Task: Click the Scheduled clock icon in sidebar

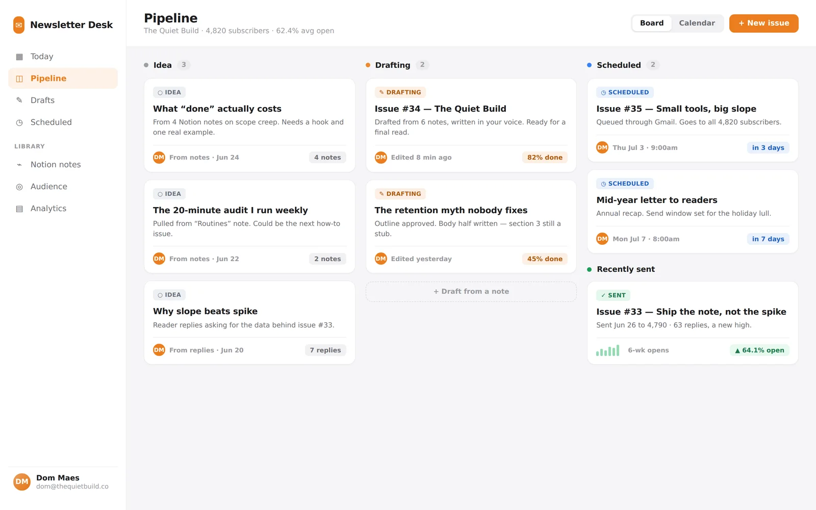Action: pyautogui.click(x=19, y=122)
